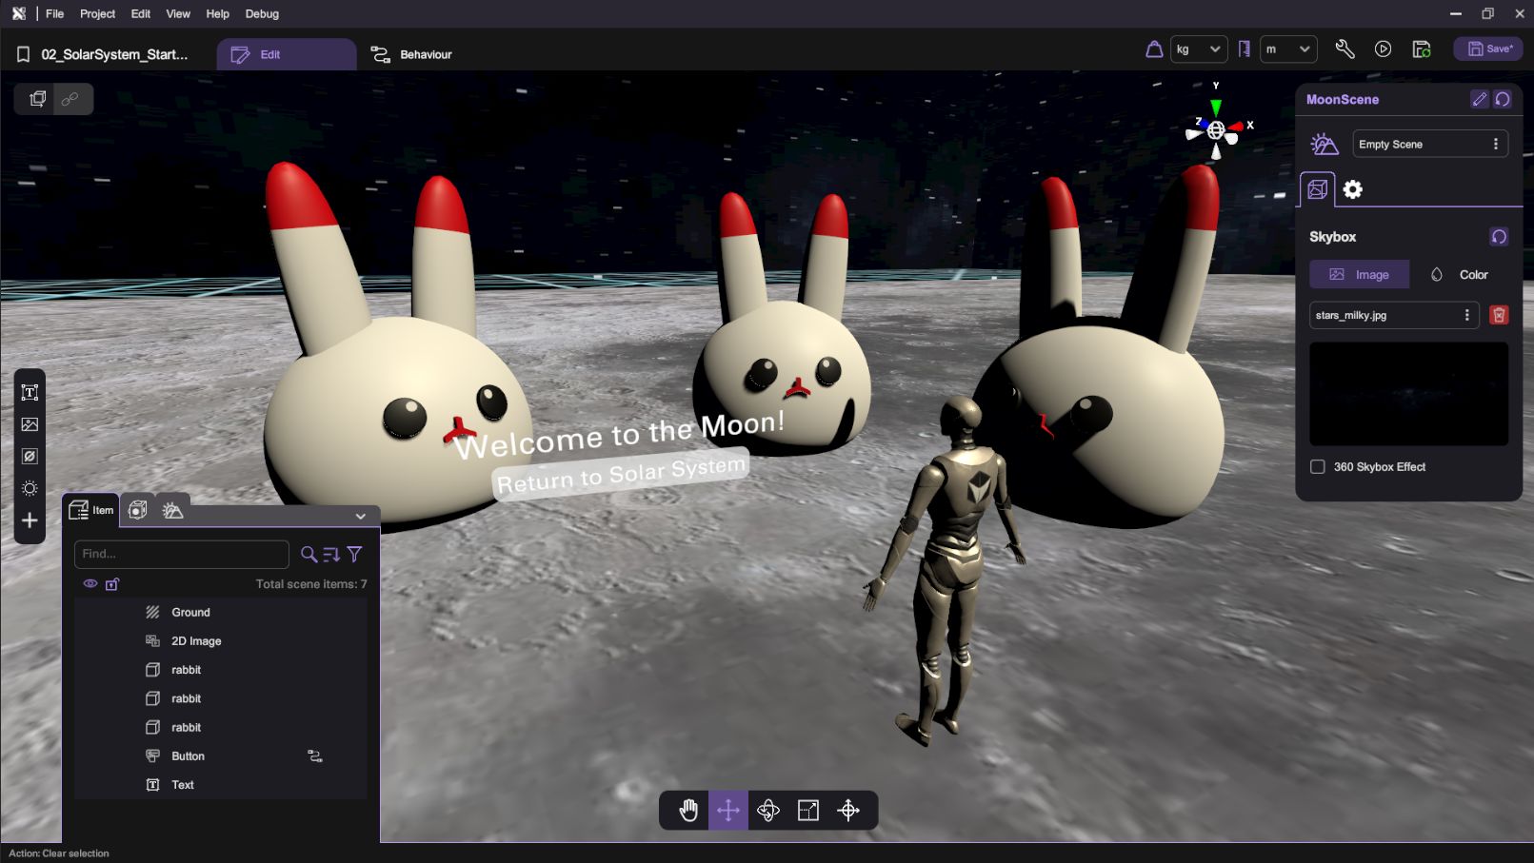Open the scene gear settings tab

point(1352,189)
